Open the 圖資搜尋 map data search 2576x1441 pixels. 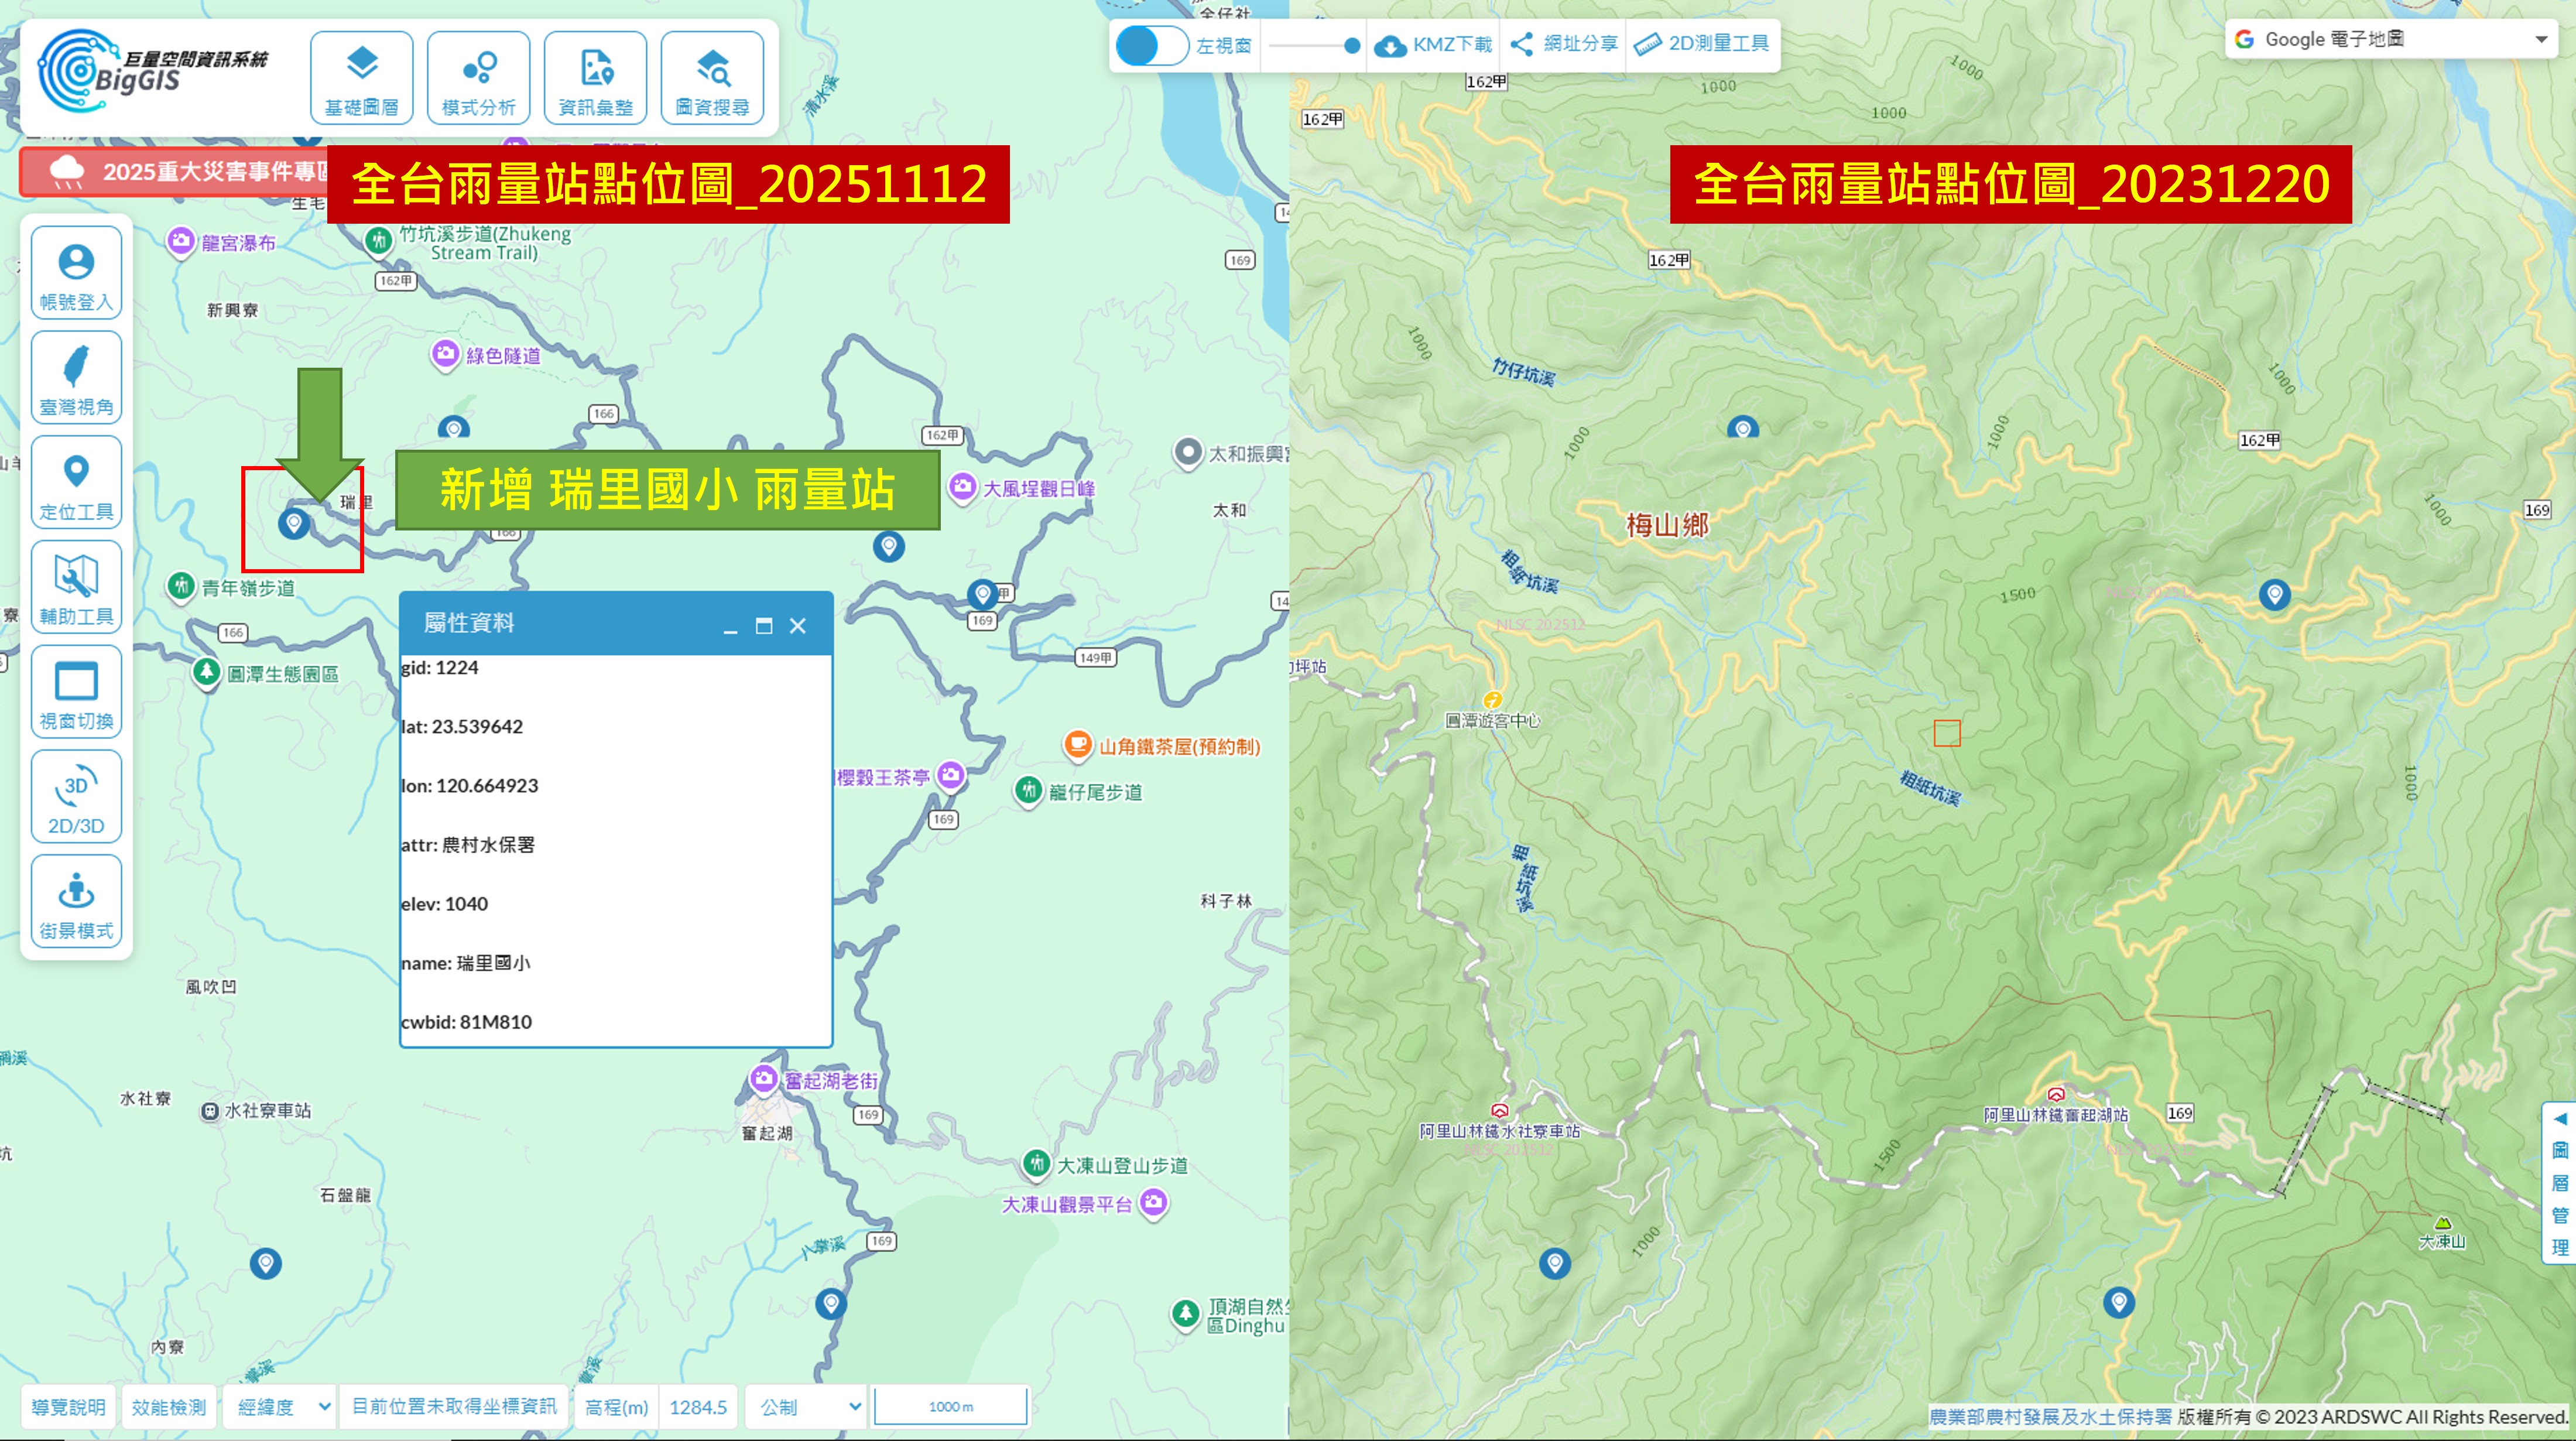click(x=712, y=78)
